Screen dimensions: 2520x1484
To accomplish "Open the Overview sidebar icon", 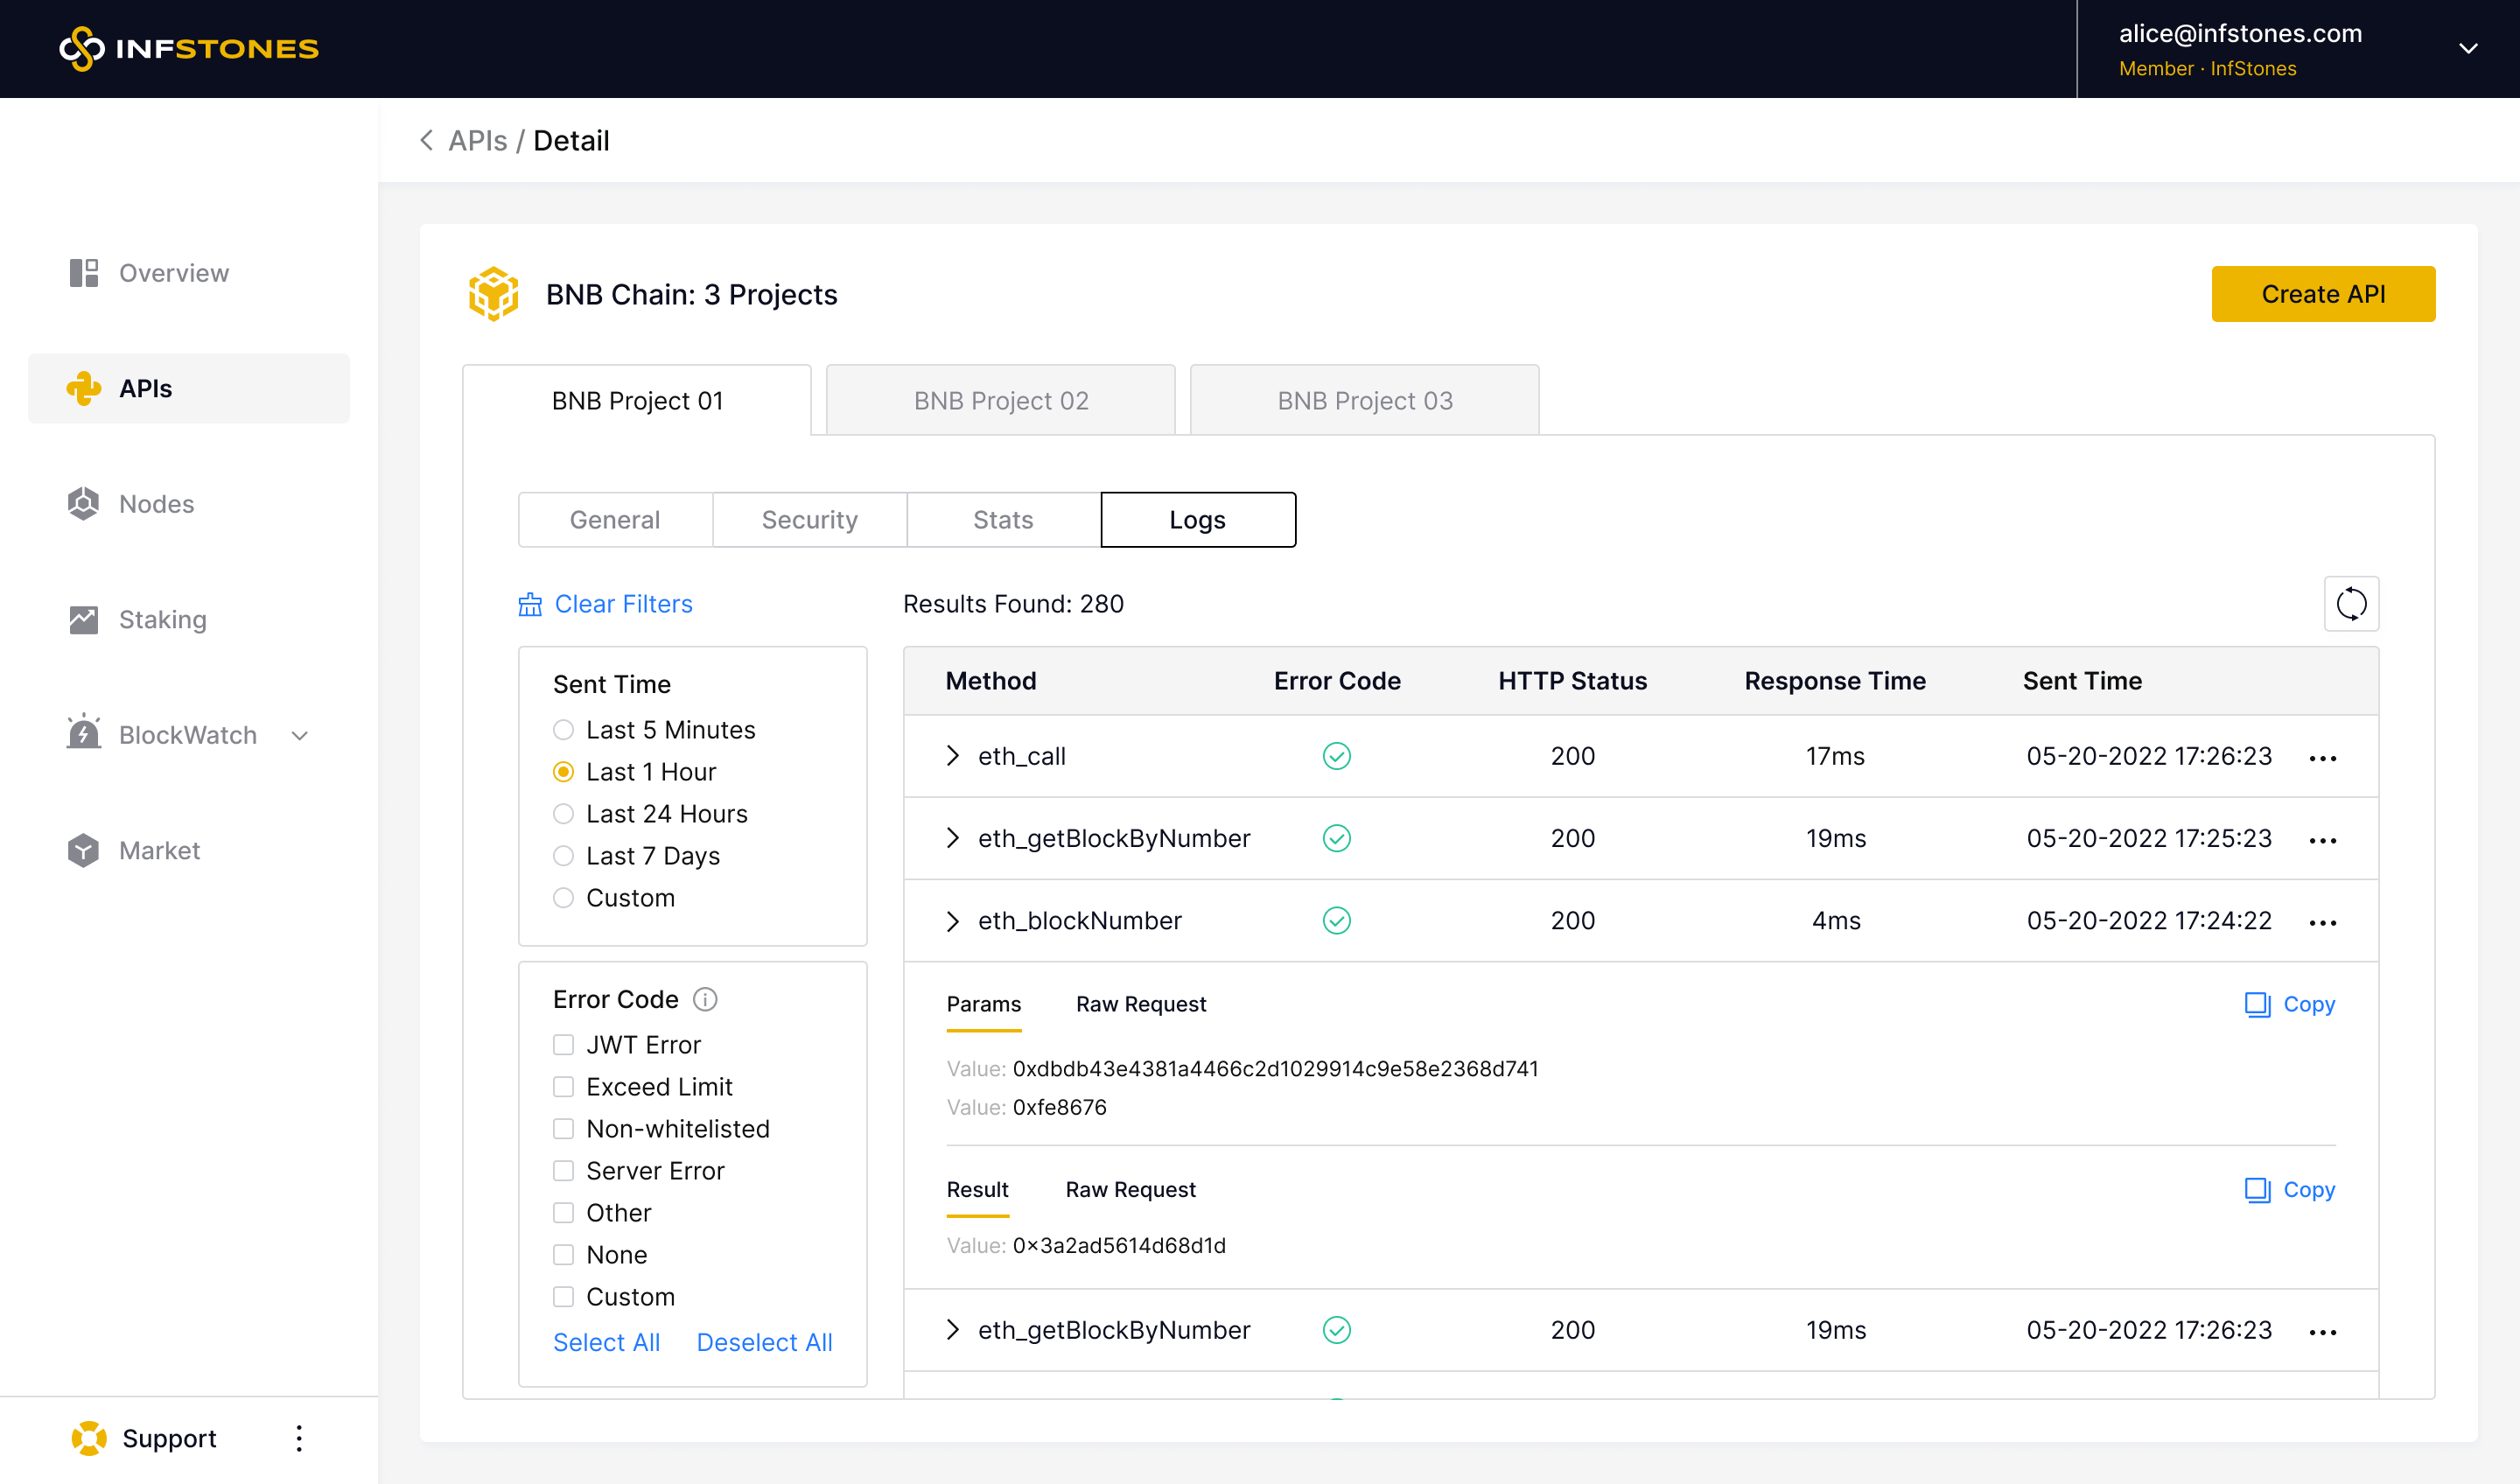I will (84, 273).
